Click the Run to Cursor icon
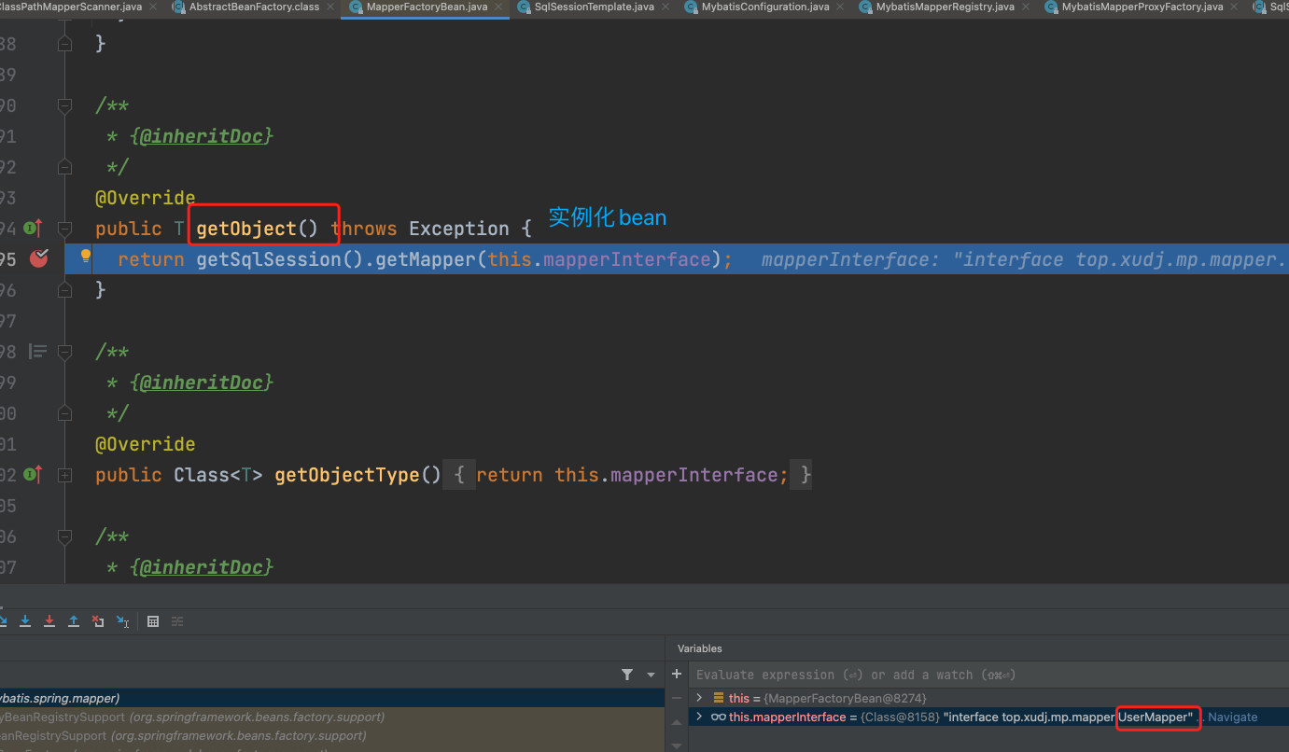Viewport: 1289px width, 752px height. pyautogui.click(x=122, y=621)
